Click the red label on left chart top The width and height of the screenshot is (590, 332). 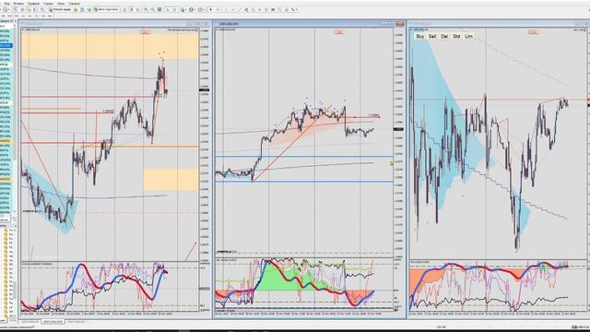[145, 32]
